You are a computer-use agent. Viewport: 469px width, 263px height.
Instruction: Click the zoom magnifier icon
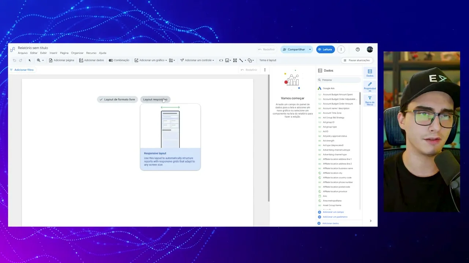click(38, 60)
